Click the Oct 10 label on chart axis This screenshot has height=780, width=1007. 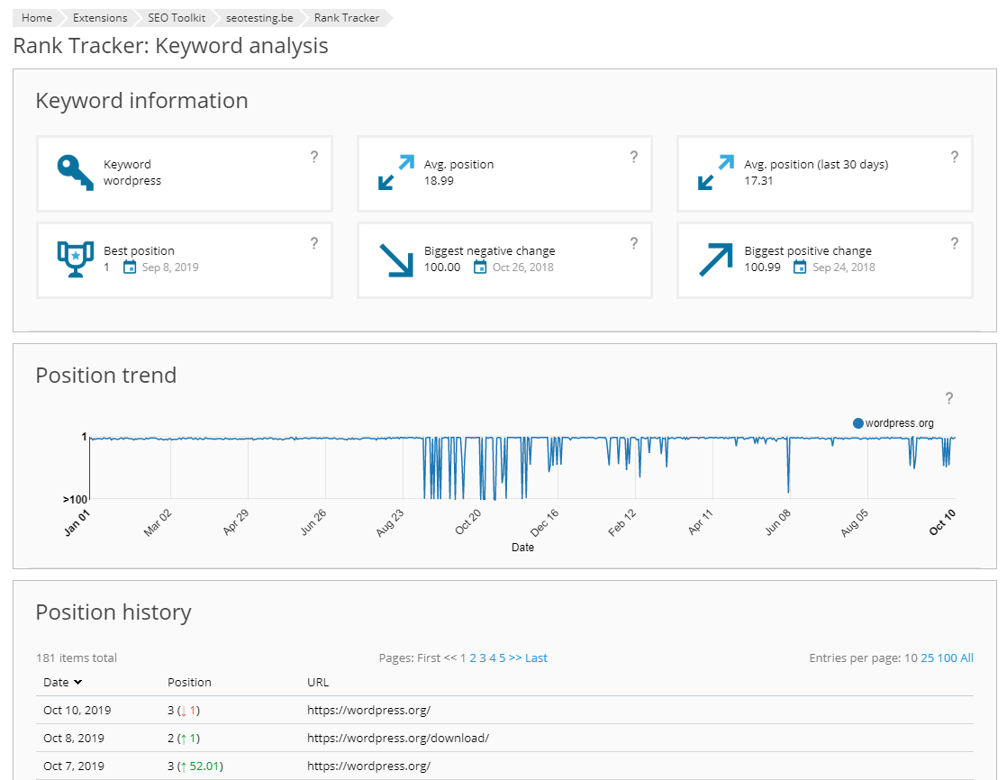943,522
